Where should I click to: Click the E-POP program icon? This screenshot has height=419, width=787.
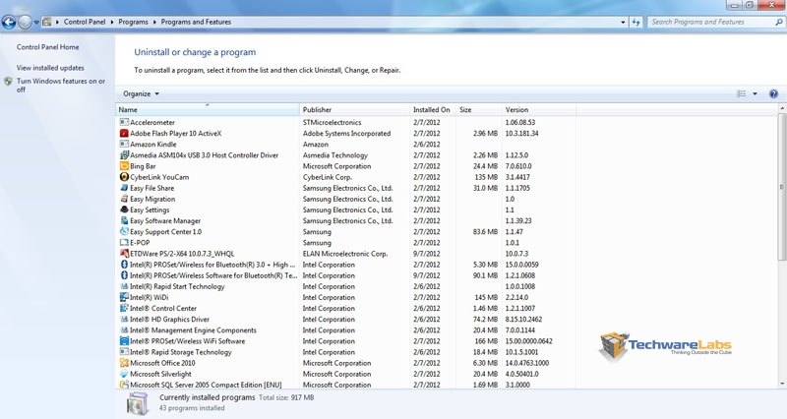124,242
